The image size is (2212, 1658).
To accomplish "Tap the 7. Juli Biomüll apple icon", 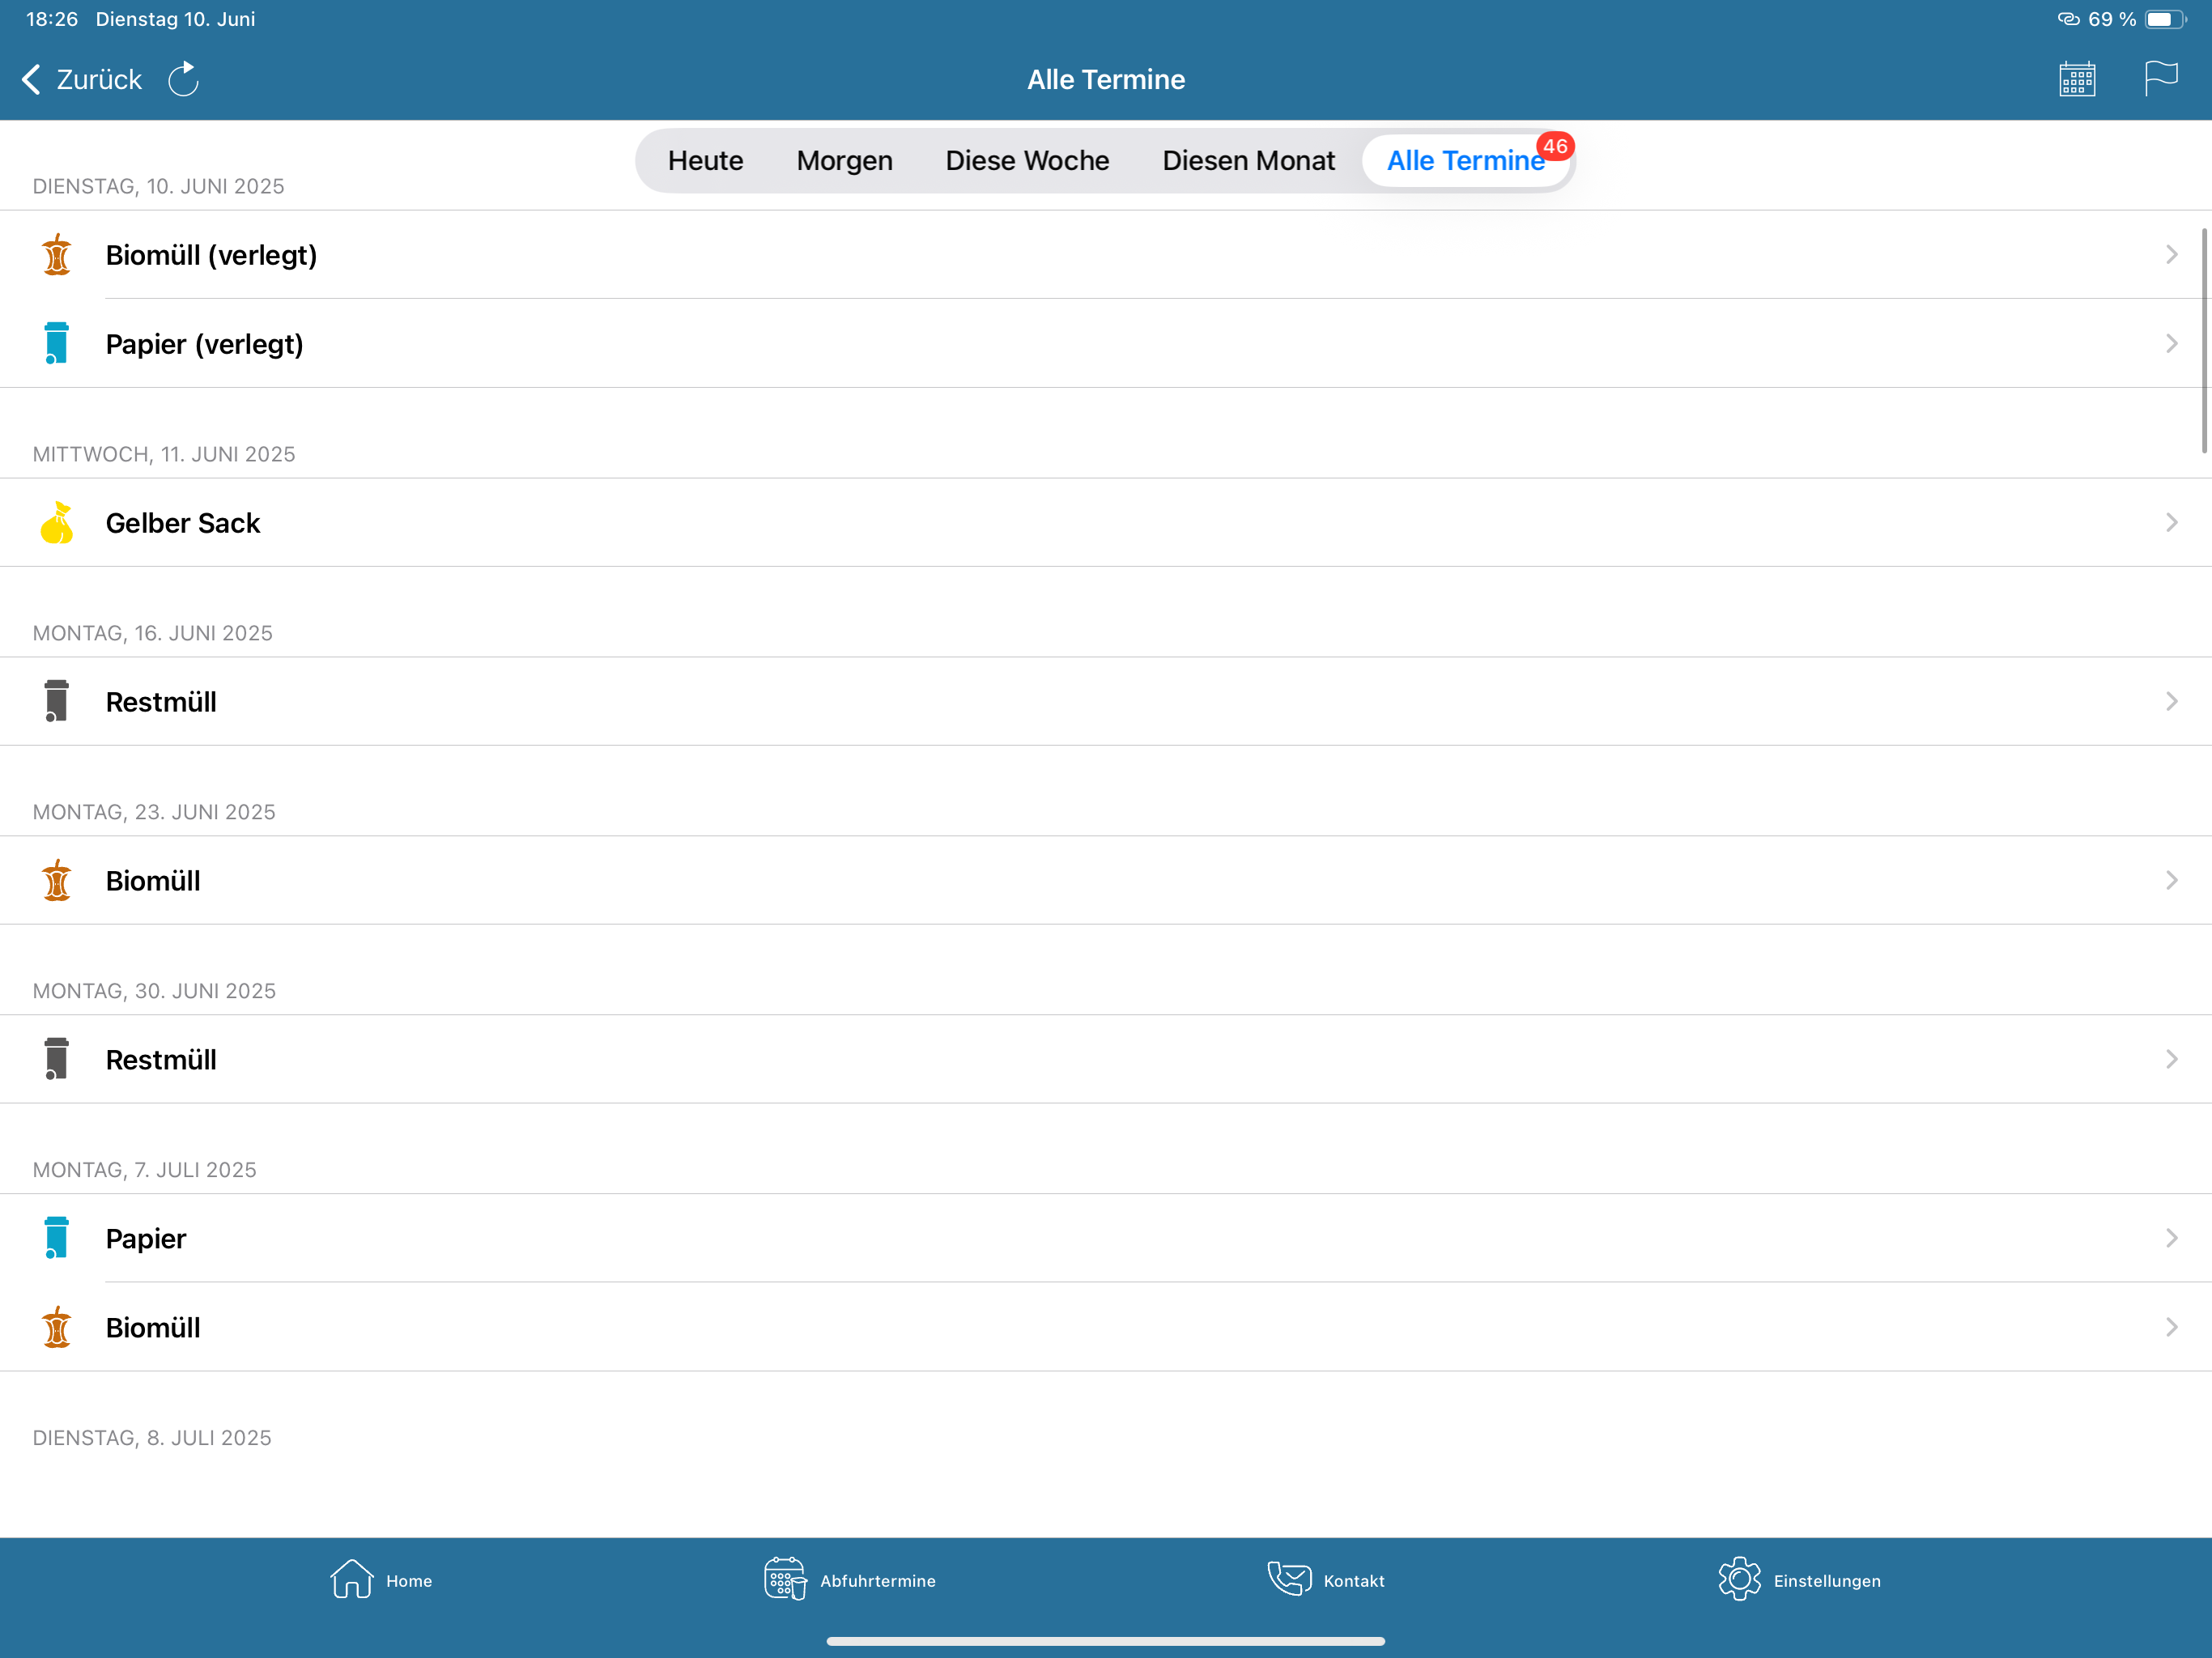I will 57,1328.
